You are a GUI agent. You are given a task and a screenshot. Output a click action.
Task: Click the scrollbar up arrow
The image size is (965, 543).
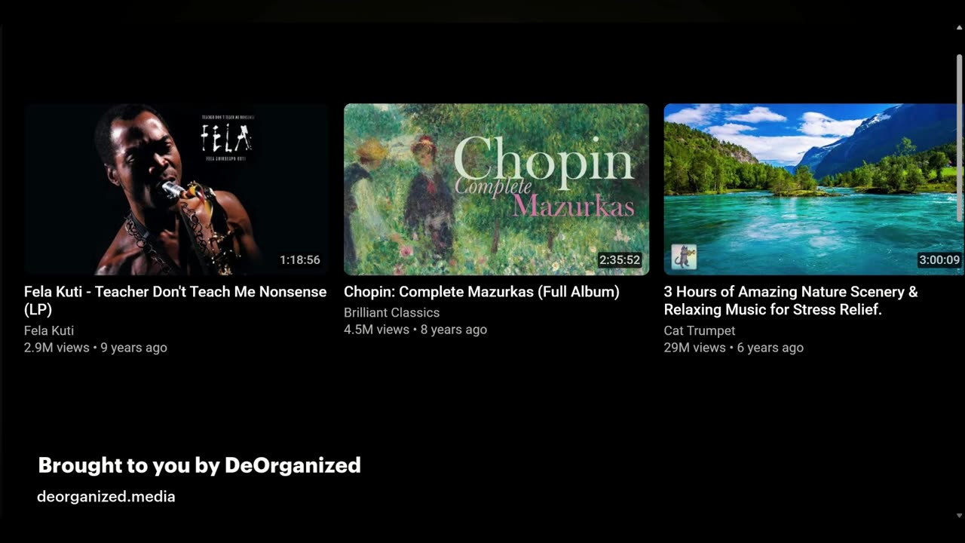(x=959, y=28)
